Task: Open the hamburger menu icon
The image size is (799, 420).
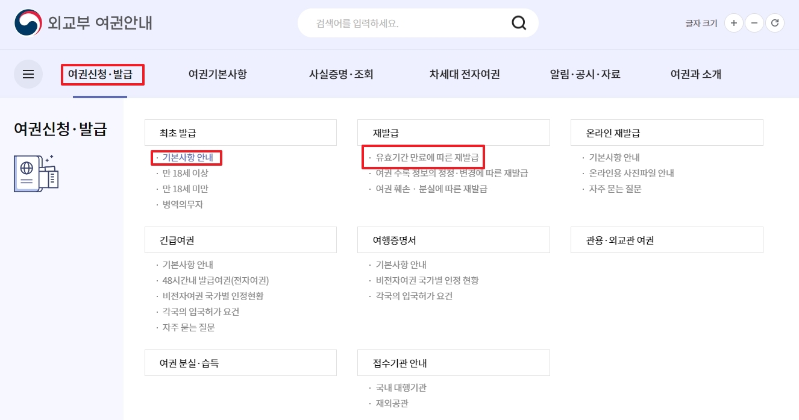Action: pos(28,74)
